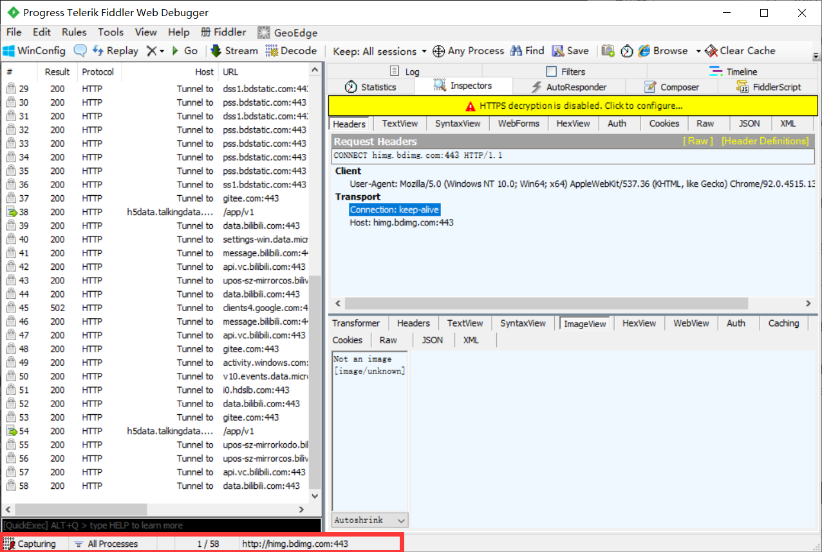The image size is (822, 552).
Task: Click the camera screenshot icon
Action: [608, 51]
